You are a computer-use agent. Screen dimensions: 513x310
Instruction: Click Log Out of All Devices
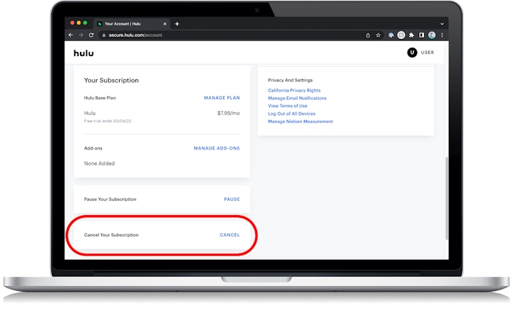(291, 113)
